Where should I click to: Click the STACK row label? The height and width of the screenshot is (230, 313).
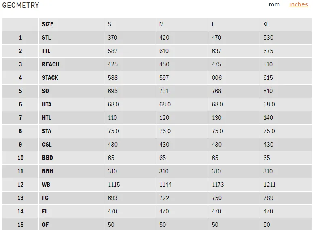click(50, 77)
